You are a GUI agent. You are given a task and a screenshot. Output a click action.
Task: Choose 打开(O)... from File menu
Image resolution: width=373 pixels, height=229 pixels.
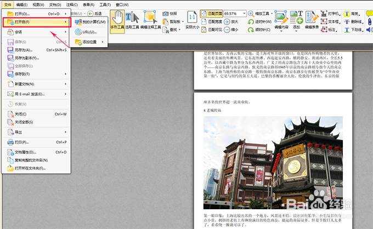[37, 14]
